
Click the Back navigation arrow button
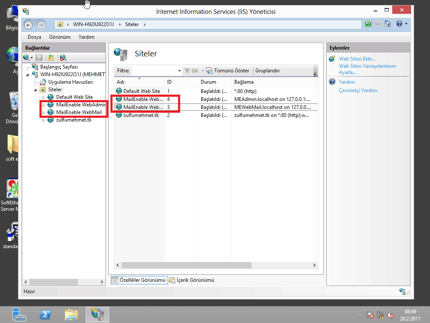(29, 24)
